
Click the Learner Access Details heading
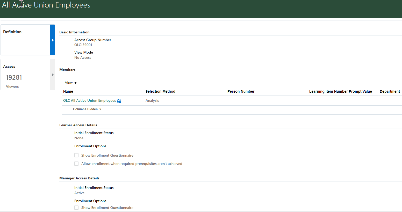78,125
